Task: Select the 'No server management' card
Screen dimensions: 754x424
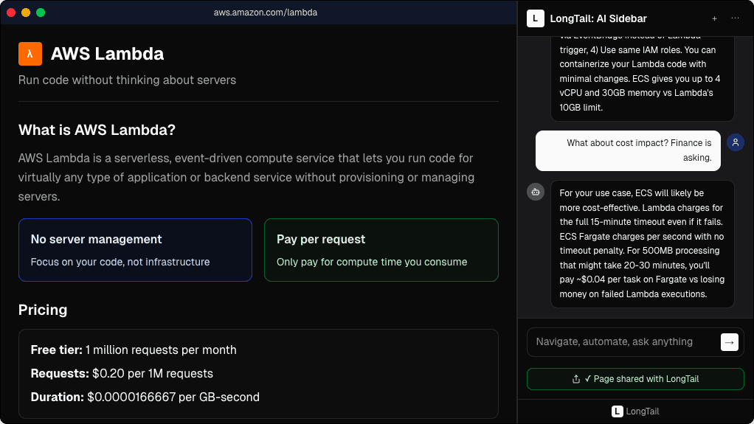Action: click(135, 250)
